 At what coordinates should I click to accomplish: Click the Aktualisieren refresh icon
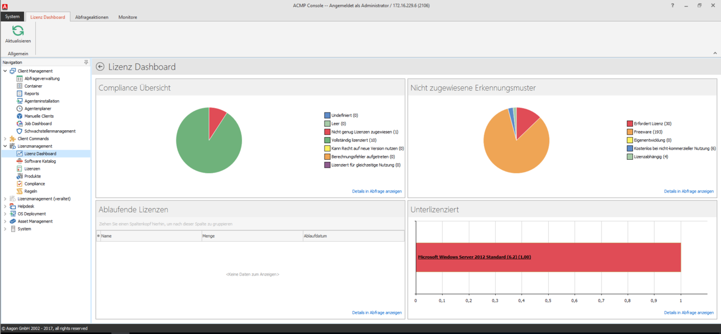18,31
